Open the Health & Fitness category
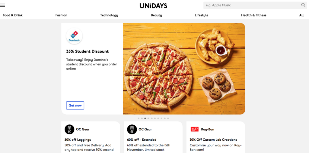This screenshot has height=153, width=309. tap(253, 15)
